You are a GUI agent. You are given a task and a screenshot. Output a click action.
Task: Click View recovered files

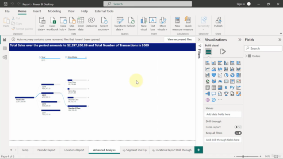tap(180, 39)
